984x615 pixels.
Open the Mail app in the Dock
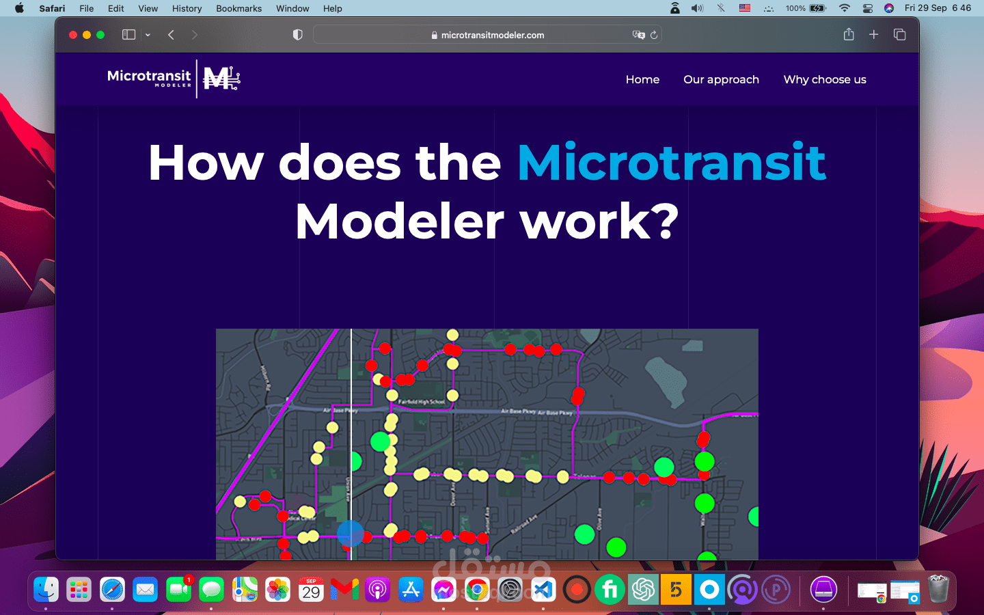click(x=145, y=589)
